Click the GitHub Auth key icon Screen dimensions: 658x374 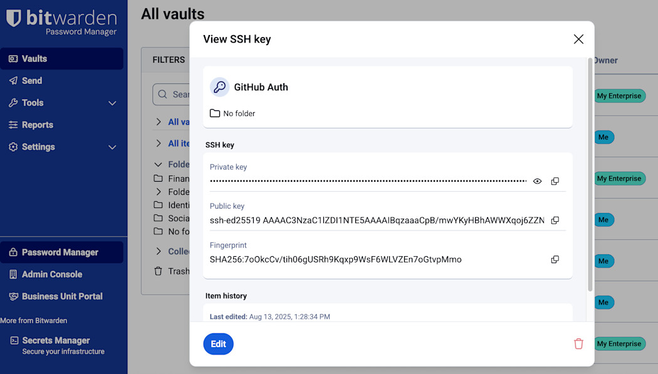pyautogui.click(x=219, y=87)
